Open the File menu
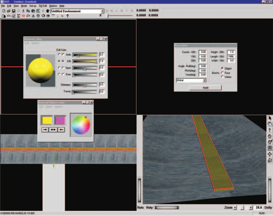Viewport: 273px width, 216px height. coord(3,6)
